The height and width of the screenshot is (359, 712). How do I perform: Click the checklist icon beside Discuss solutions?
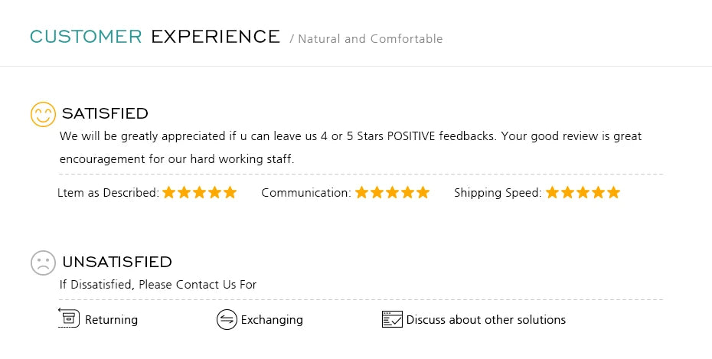point(392,319)
